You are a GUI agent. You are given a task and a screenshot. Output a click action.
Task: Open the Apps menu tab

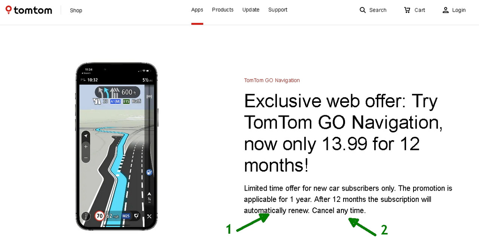pyautogui.click(x=197, y=10)
